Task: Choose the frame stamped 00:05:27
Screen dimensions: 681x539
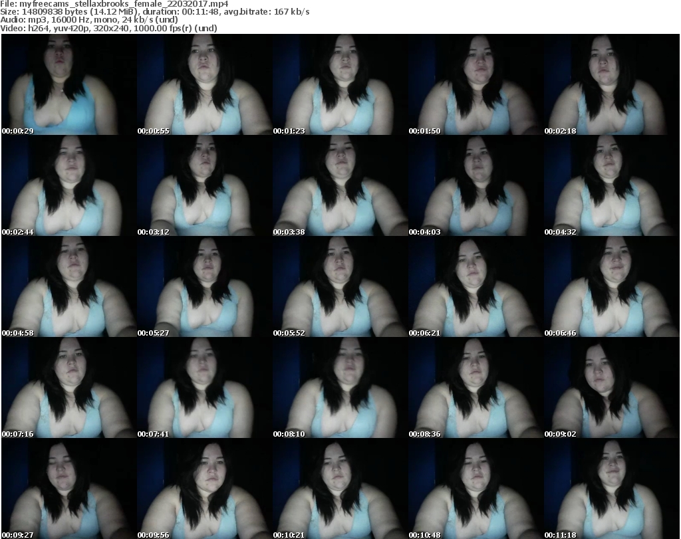Action: click(x=204, y=286)
